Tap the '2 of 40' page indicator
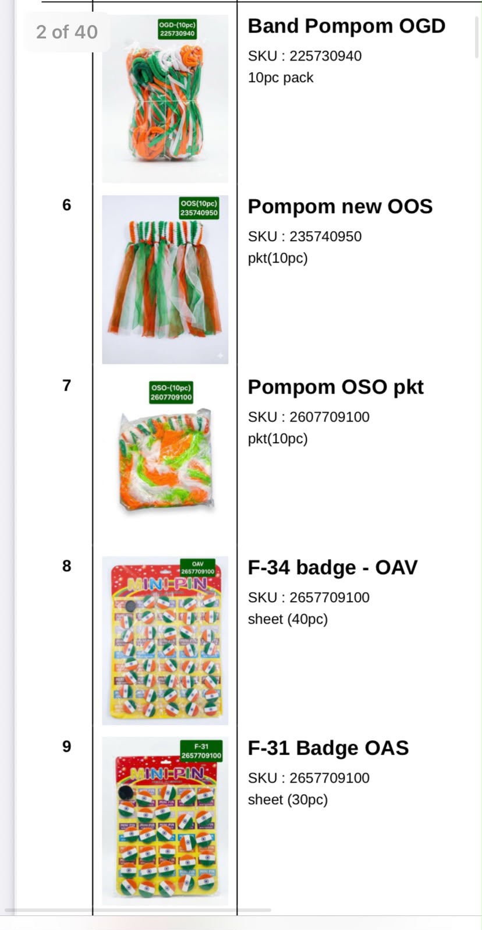This screenshot has width=482, height=930. 67,32
